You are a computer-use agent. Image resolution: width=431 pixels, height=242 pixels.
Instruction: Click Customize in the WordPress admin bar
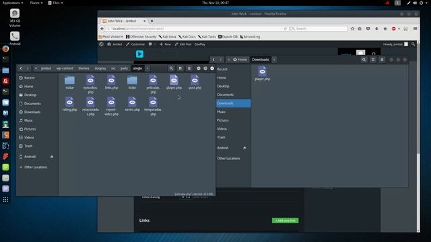pyautogui.click(x=135, y=44)
